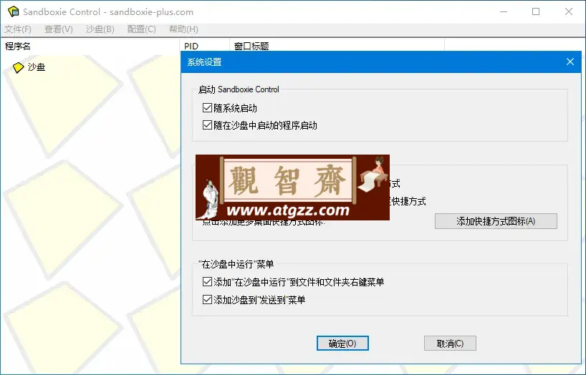Open the 查看(V) menu
Viewport: 586px width, 375px height.
58,29
